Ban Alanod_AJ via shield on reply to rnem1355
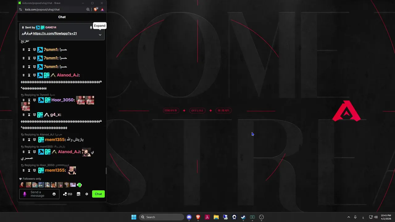This screenshot has width=395, height=222. 35,152
